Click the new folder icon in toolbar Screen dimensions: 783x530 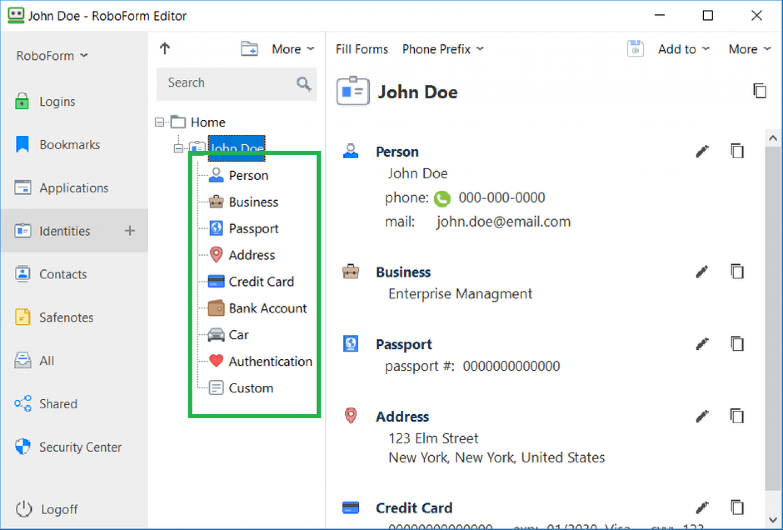click(x=249, y=49)
